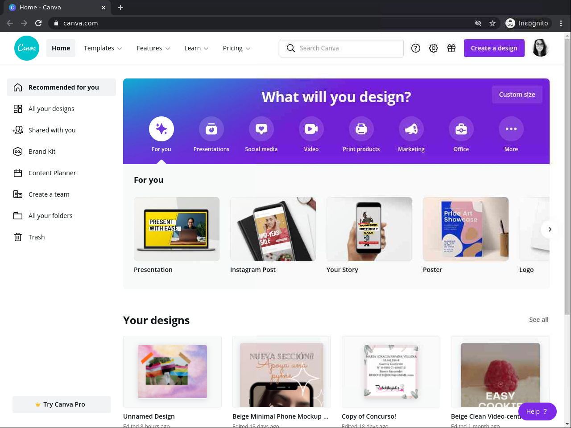Image resolution: width=571 pixels, height=428 pixels.
Task: Click the Trash label in the sidebar
Action: (37, 237)
